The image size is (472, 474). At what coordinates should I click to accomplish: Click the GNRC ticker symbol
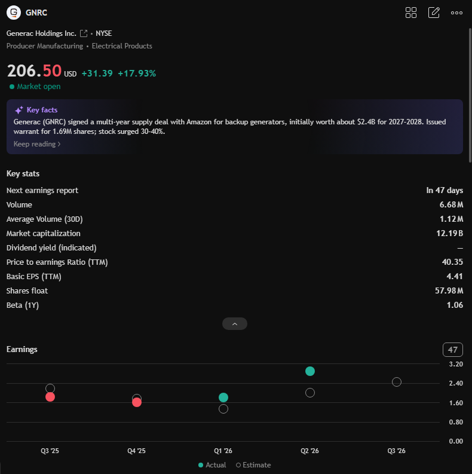coord(36,13)
